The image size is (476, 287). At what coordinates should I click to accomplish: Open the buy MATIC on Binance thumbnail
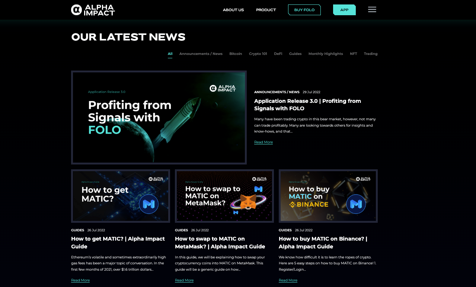click(x=328, y=196)
